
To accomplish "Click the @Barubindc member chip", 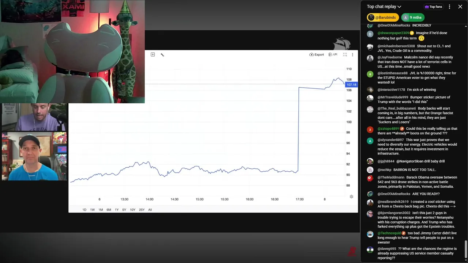I will point(383,18).
